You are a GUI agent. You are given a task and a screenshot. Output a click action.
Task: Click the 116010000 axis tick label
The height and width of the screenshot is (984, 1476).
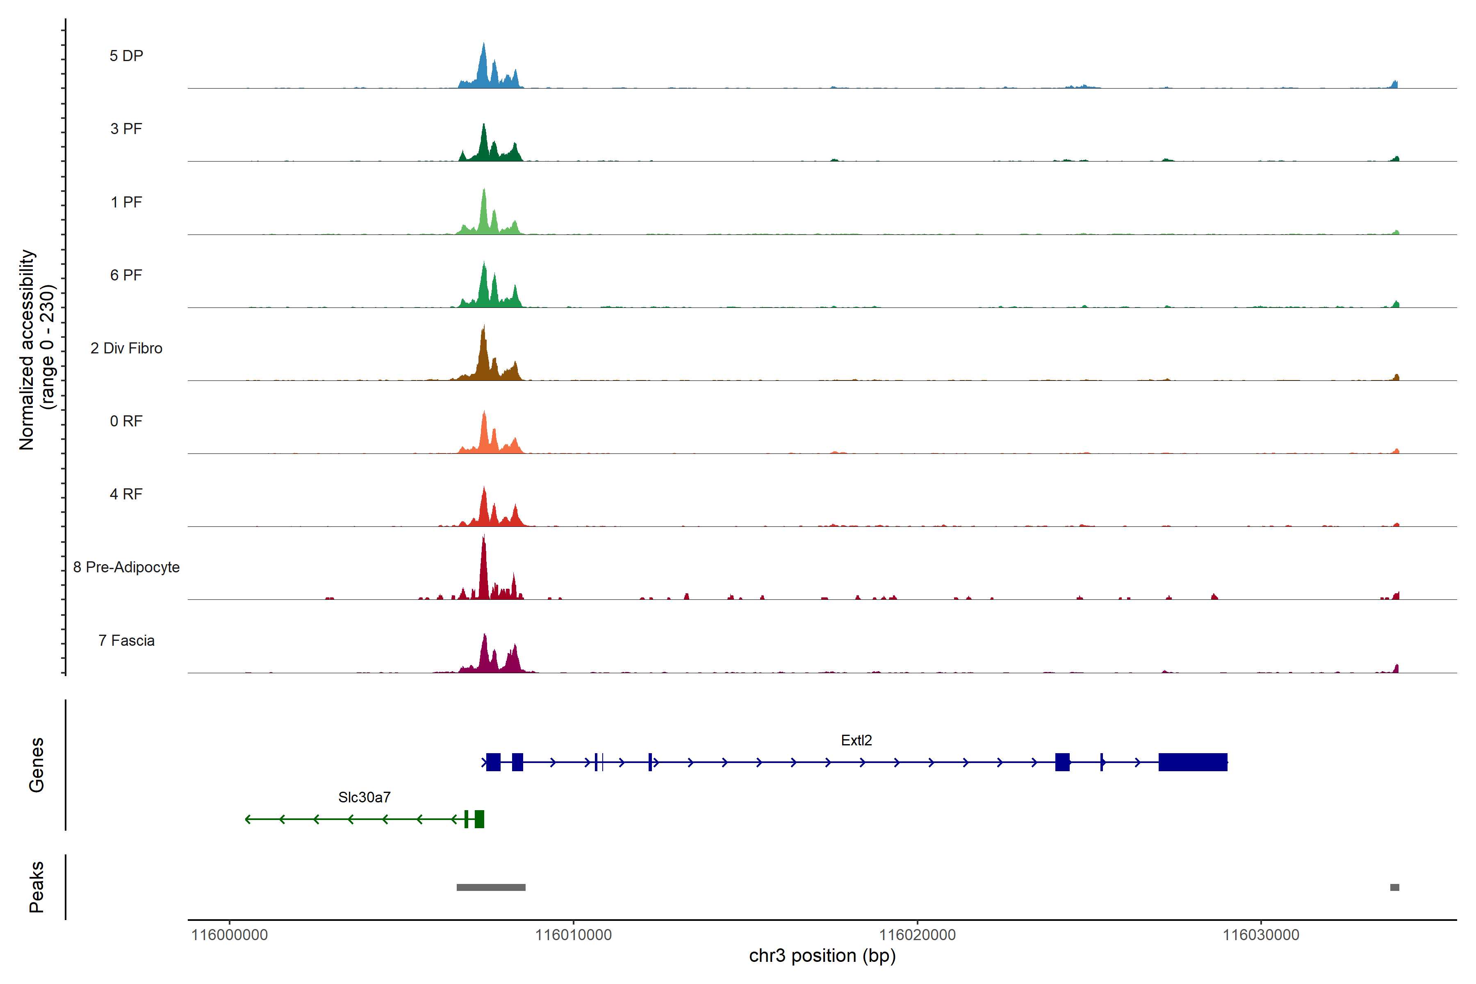(573, 935)
